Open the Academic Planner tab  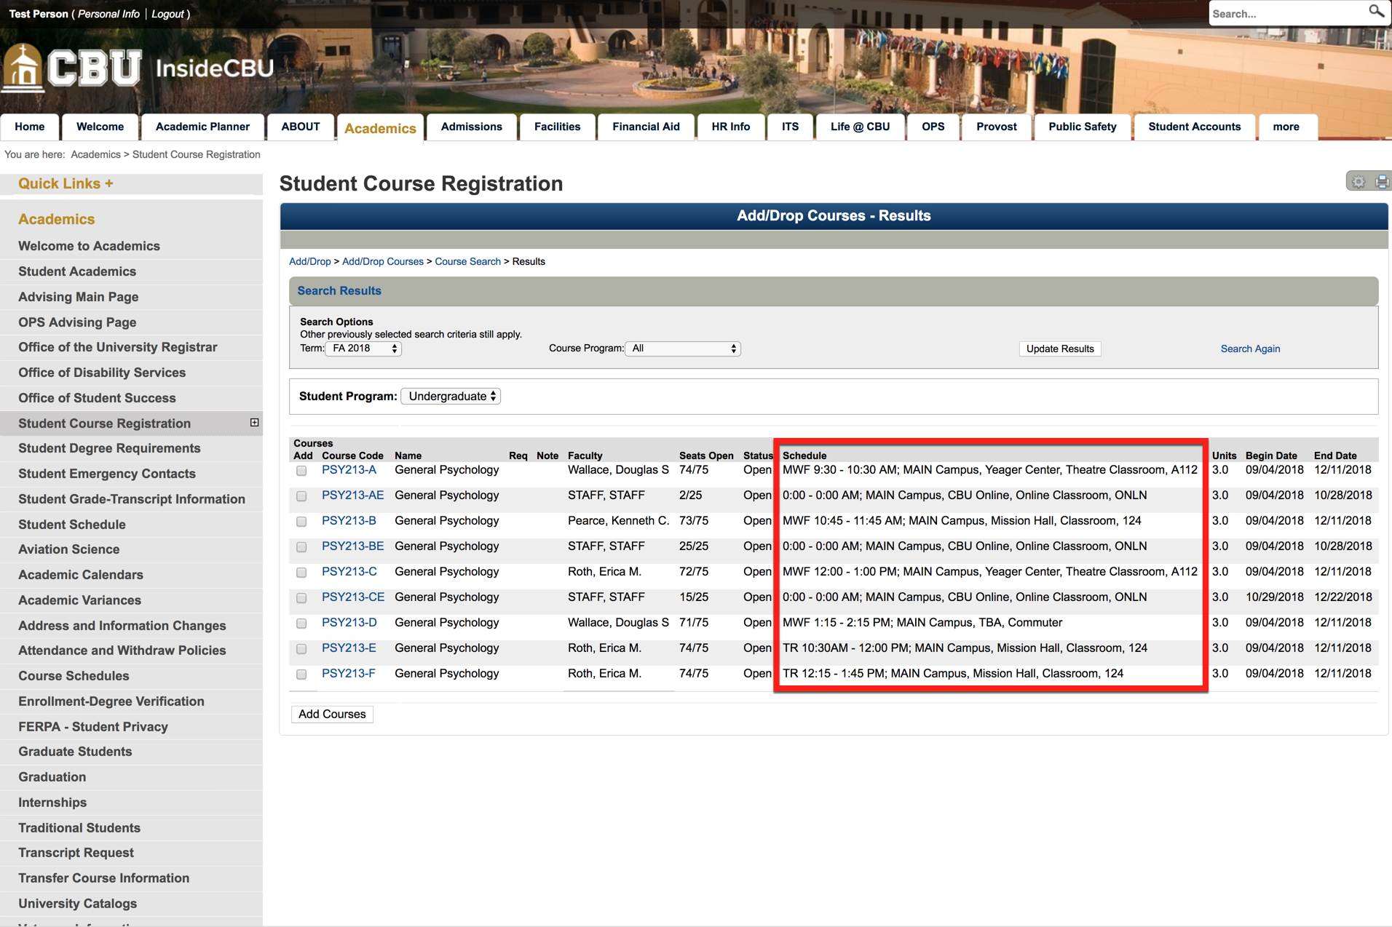coord(202,127)
